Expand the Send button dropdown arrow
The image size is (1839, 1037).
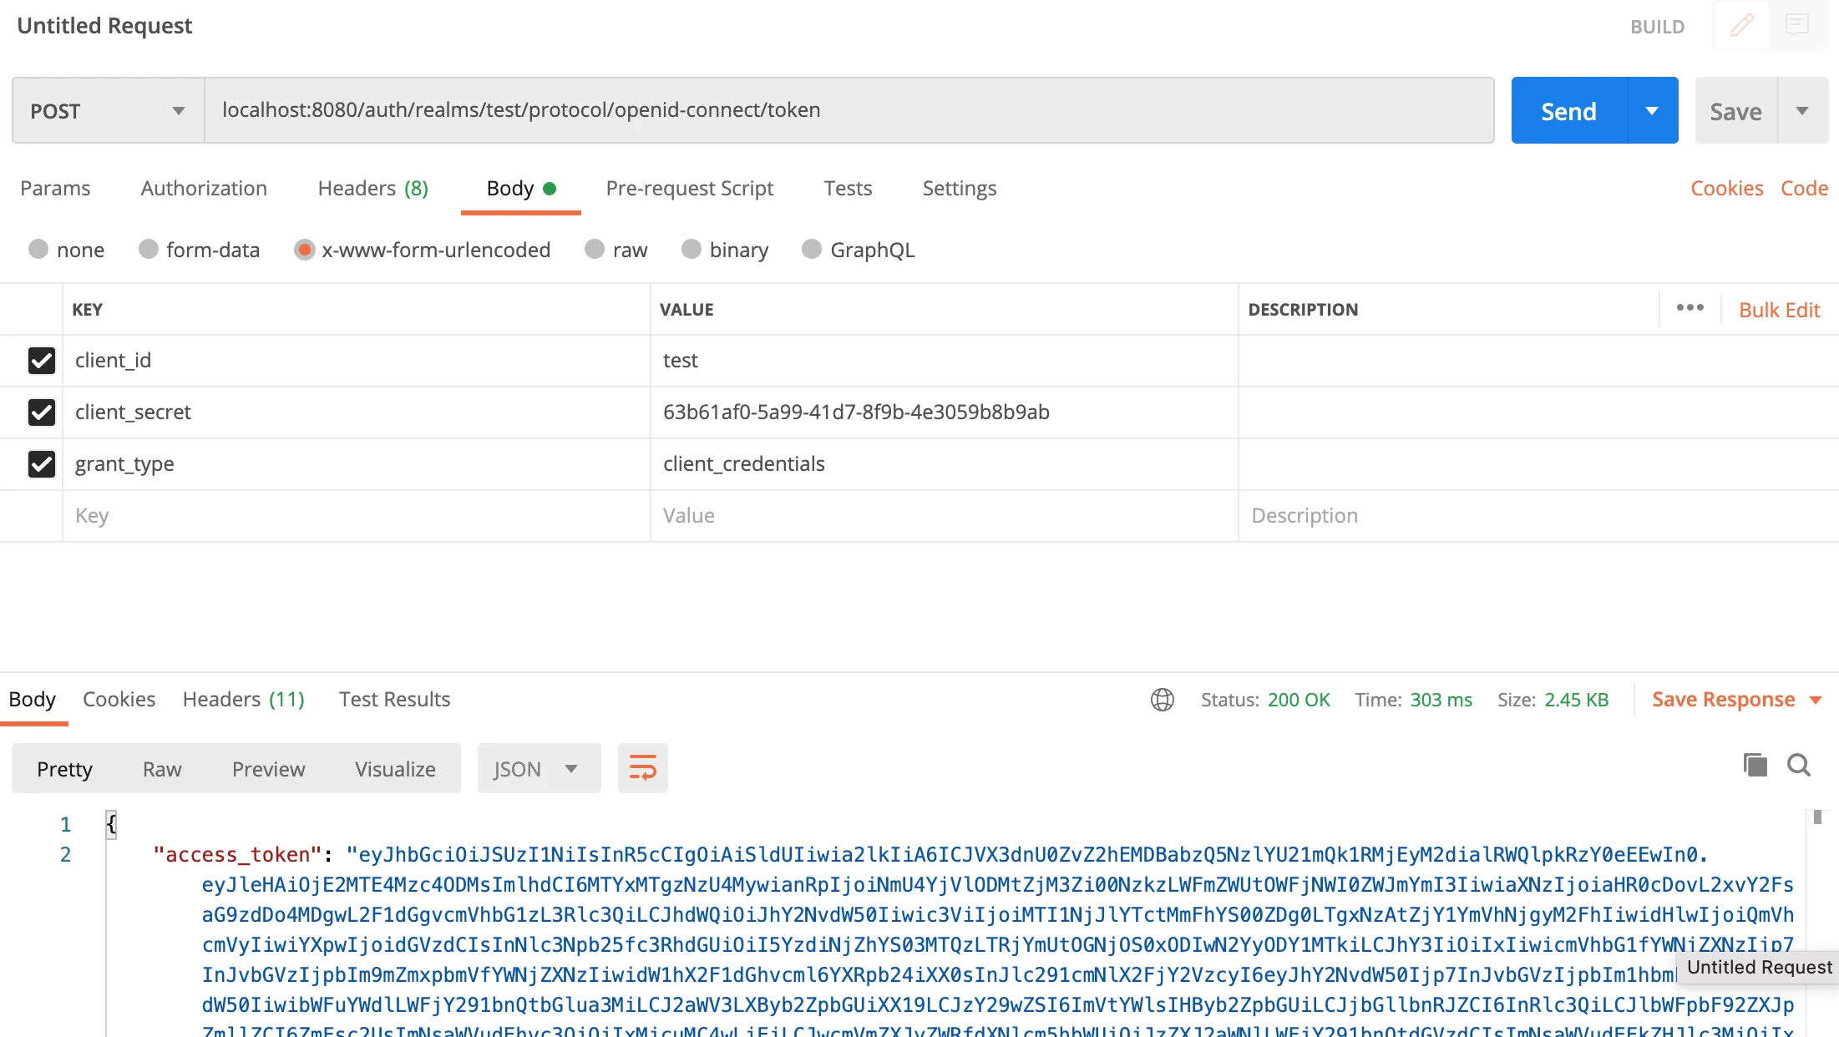(x=1651, y=111)
